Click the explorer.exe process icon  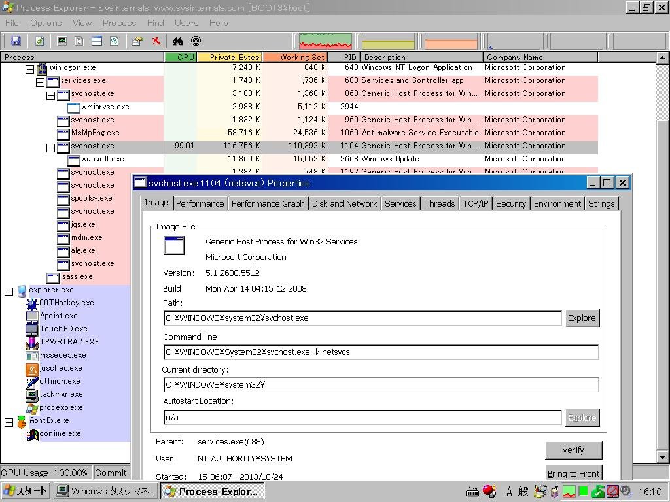(22, 291)
